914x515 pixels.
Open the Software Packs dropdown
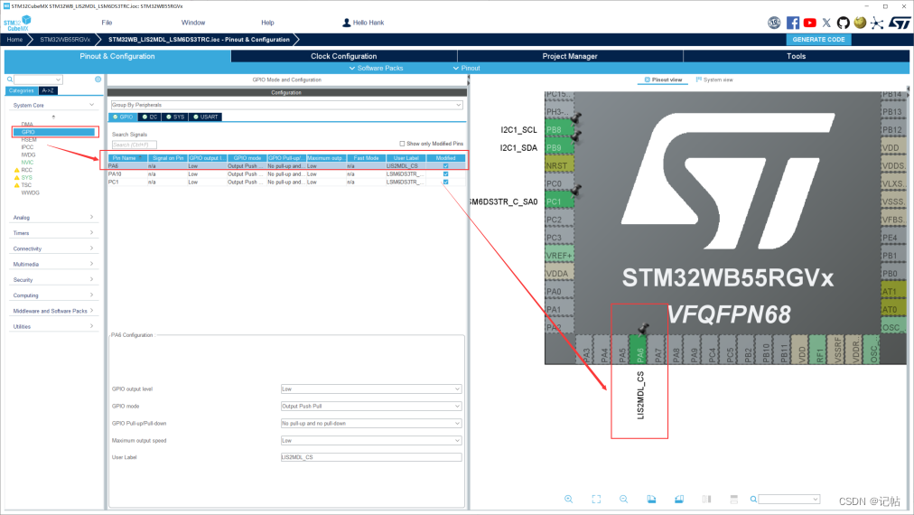pyautogui.click(x=376, y=69)
